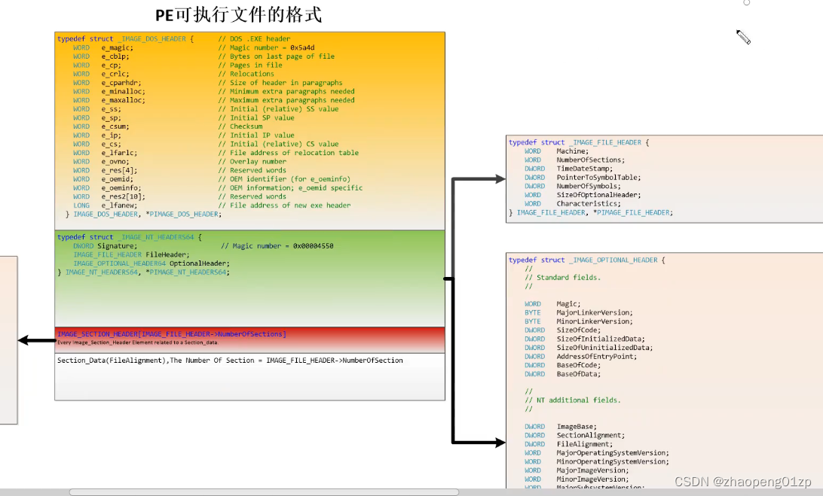Click the "e_maxalloc;" field

click(x=124, y=100)
